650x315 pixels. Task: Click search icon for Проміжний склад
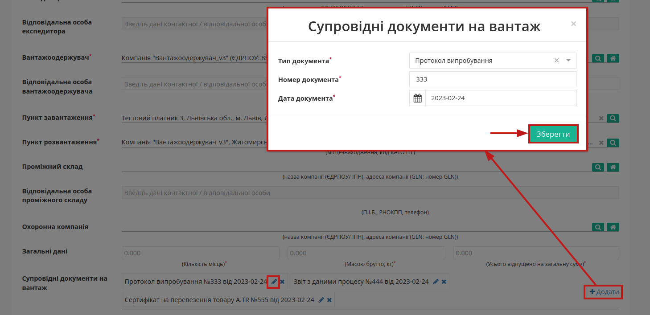coord(598,167)
